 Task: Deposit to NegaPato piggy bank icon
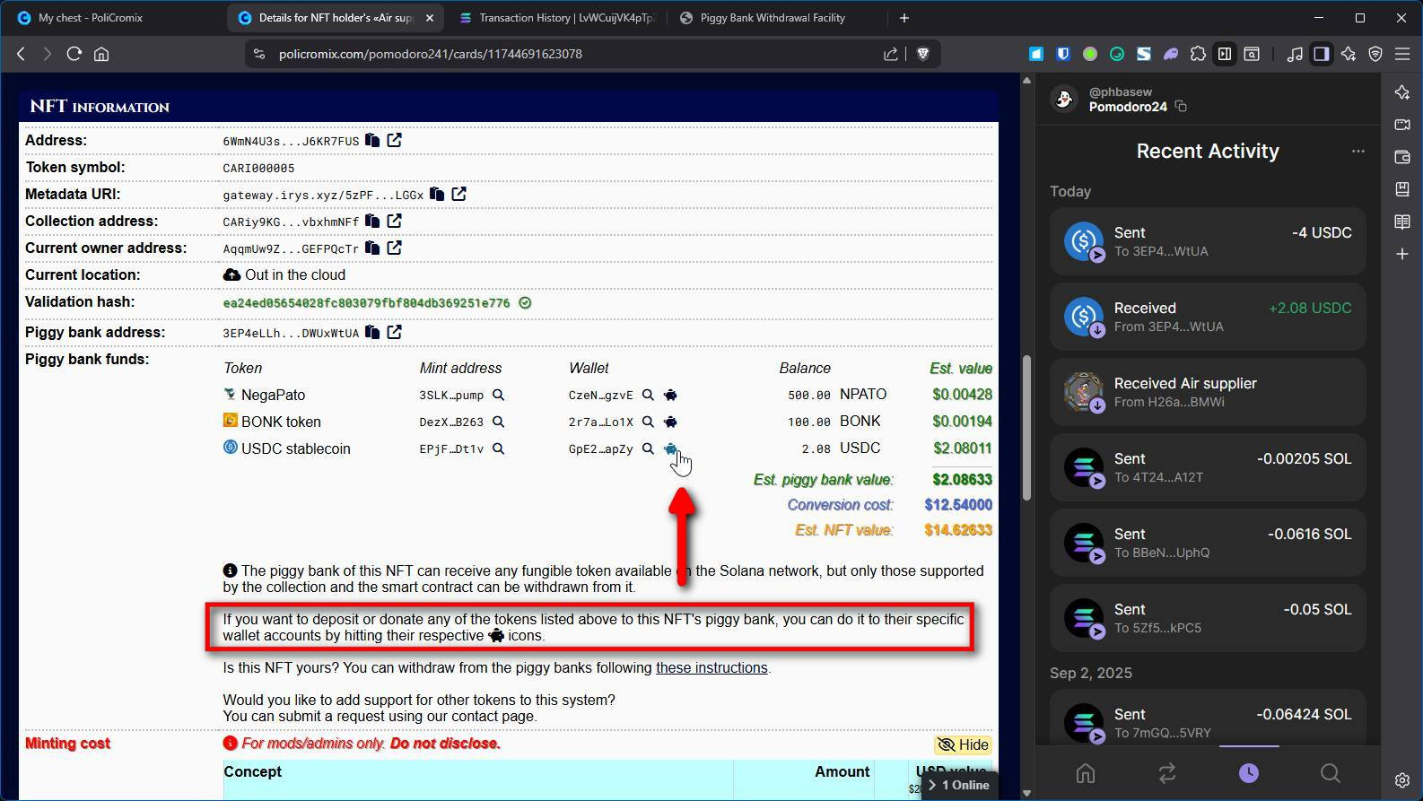[x=670, y=396]
